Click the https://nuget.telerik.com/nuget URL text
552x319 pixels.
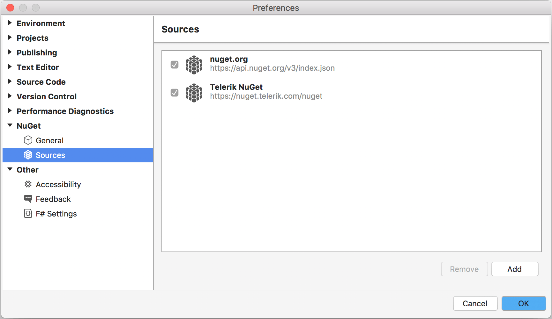point(266,96)
